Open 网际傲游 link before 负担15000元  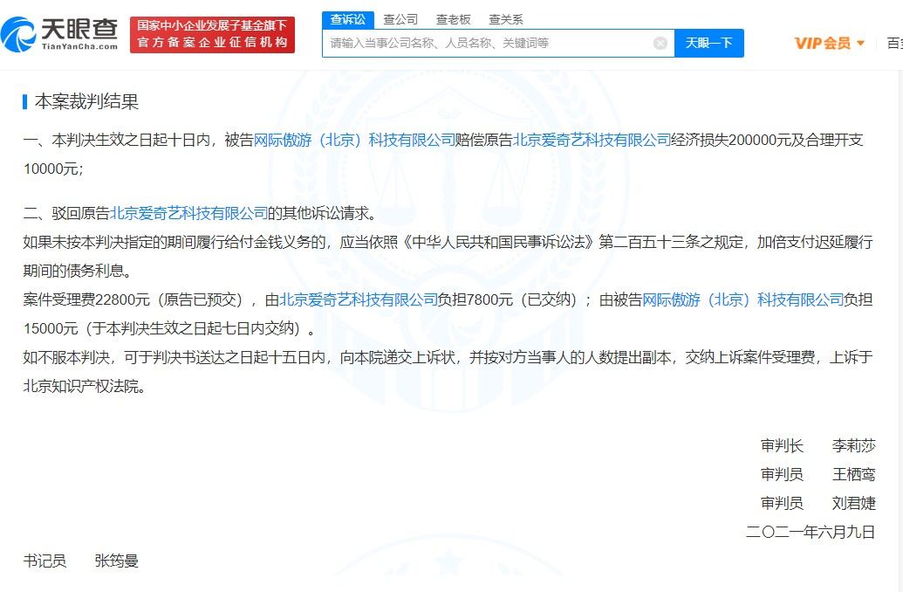click(742, 299)
